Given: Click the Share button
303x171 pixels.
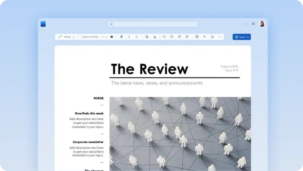Looking at the screenshot, I should click(241, 37).
